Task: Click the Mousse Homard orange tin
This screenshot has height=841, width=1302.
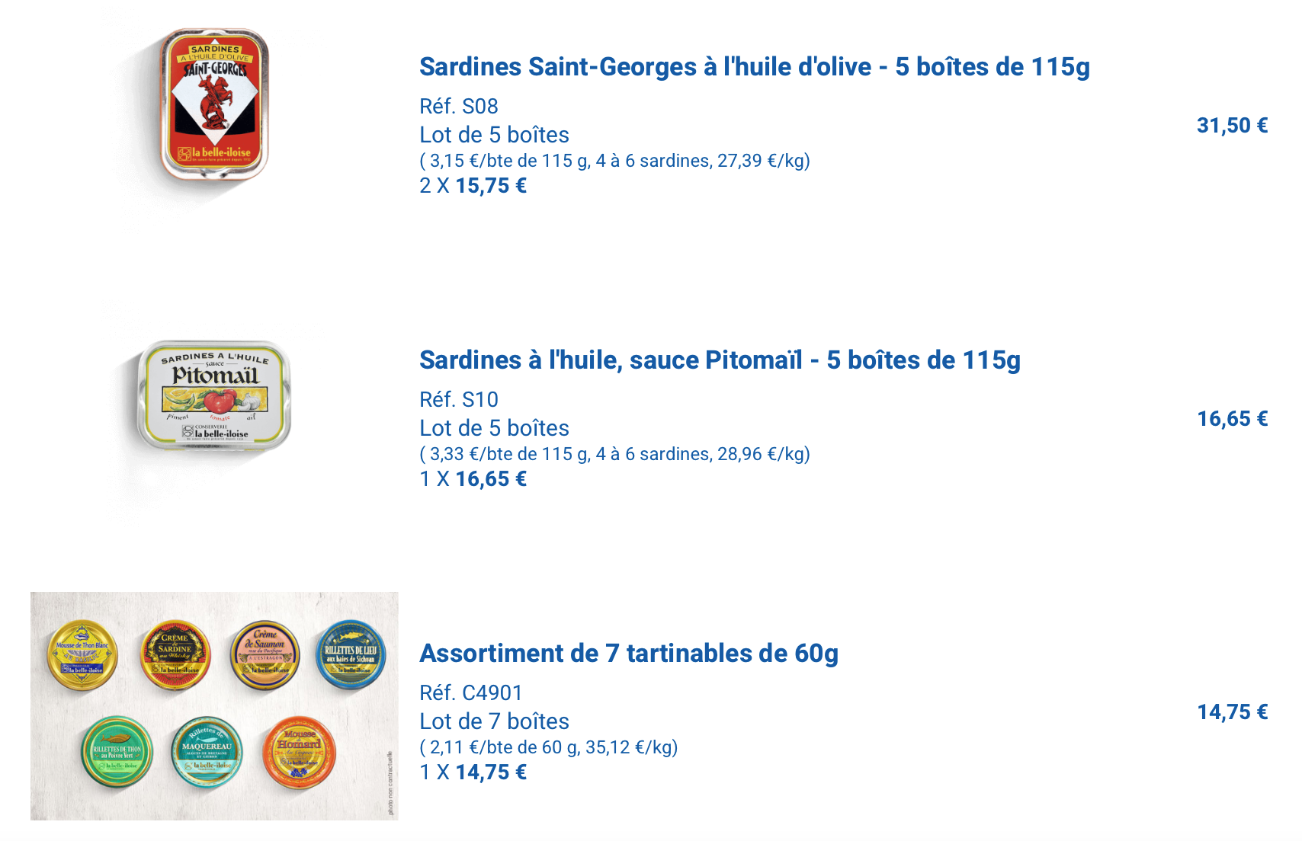Action: tap(299, 752)
